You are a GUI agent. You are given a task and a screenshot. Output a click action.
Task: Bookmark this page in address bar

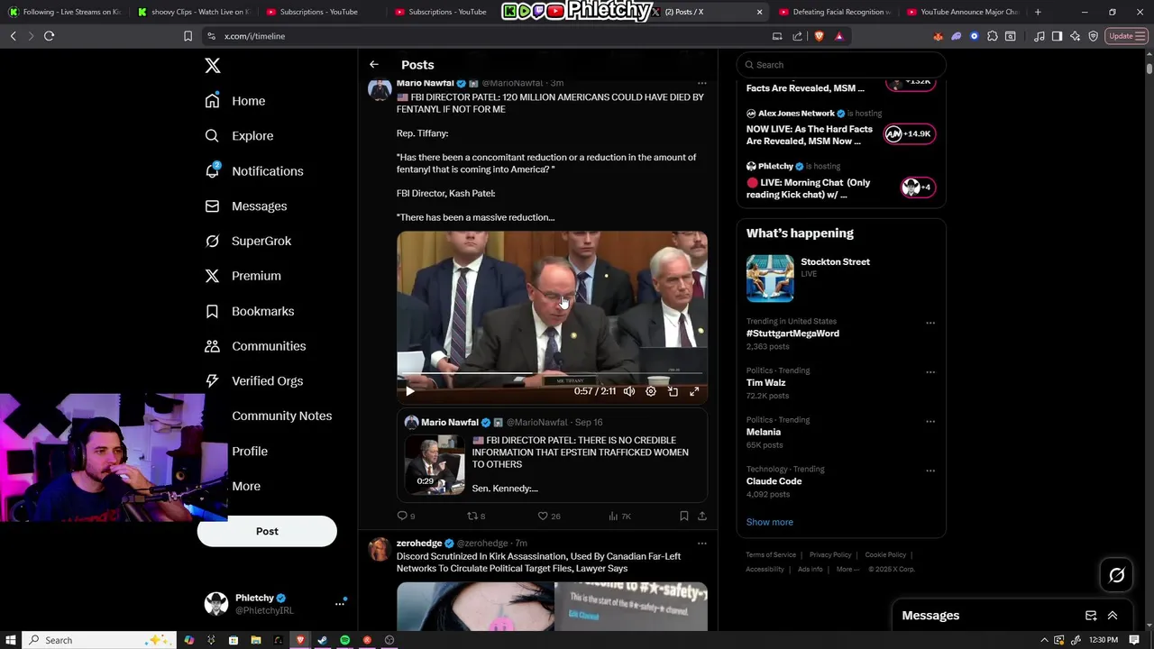tap(188, 36)
